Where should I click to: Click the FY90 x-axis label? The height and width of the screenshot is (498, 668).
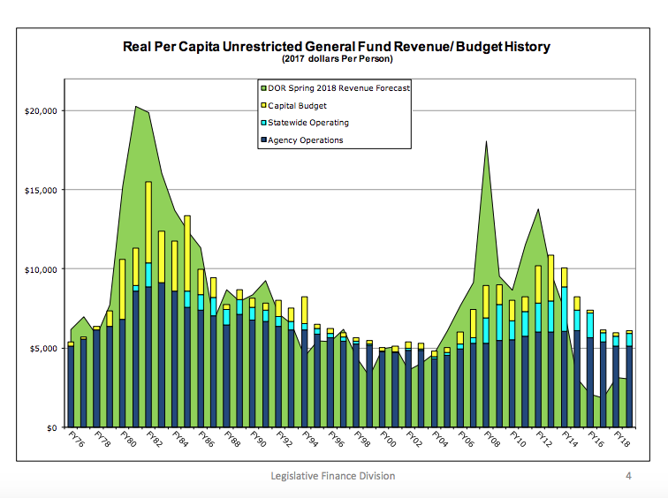tap(258, 439)
